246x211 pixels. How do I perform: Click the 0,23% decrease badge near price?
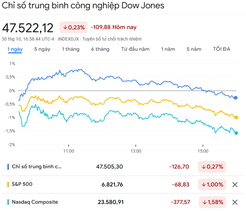pos(74,27)
